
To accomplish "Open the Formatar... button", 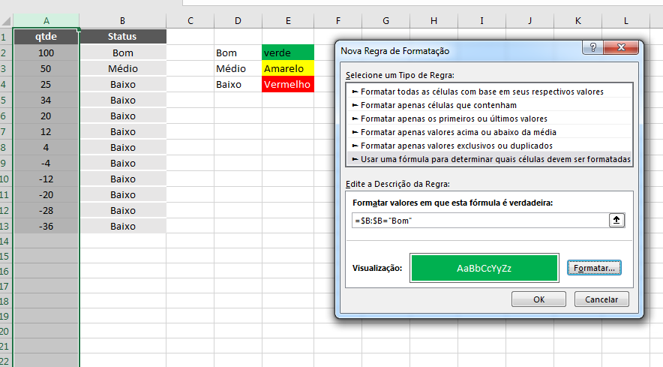I will [x=594, y=268].
